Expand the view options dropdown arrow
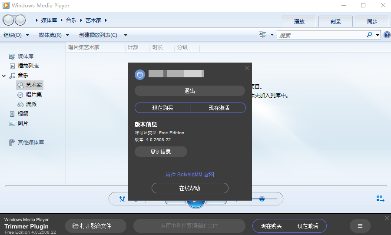391x235 pixels. pyautogui.click(x=272, y=35)
